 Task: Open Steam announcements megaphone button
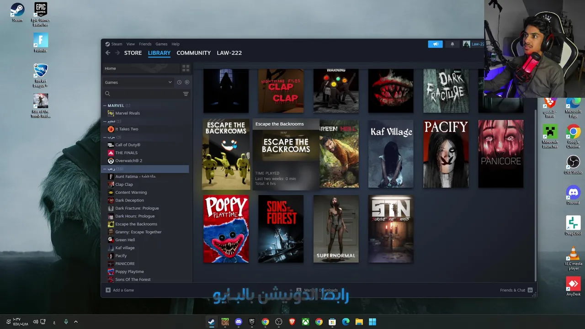point(435,44)
